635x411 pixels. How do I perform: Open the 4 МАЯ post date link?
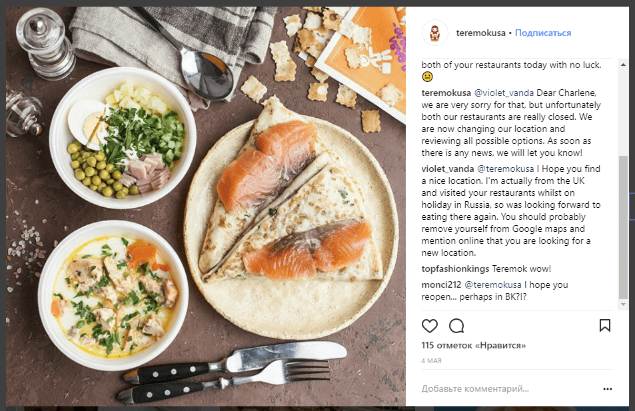[x=431, y=361]
